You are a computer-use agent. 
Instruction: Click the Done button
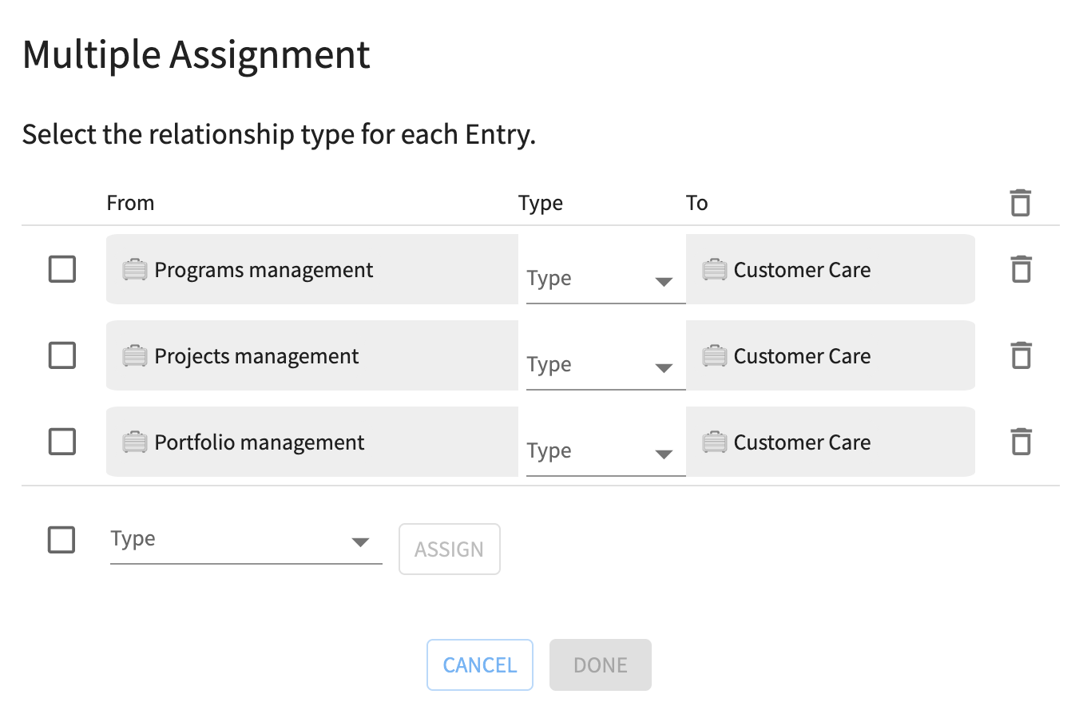point(600,664)
